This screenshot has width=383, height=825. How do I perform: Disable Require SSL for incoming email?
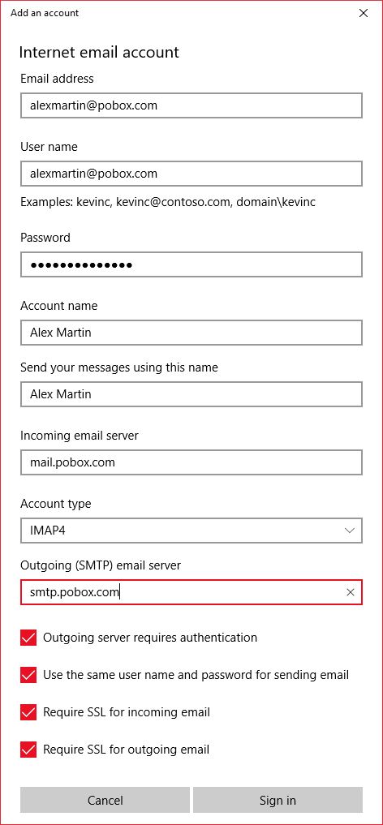28,712
